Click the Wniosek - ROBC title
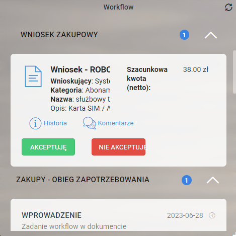Viewport: 236px width, 236px height. pyautogui.click(x=81, y=69)
